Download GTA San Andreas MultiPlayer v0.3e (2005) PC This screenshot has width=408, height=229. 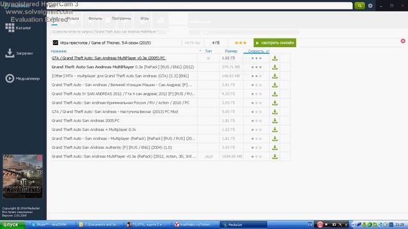click(x=275, y=58)
